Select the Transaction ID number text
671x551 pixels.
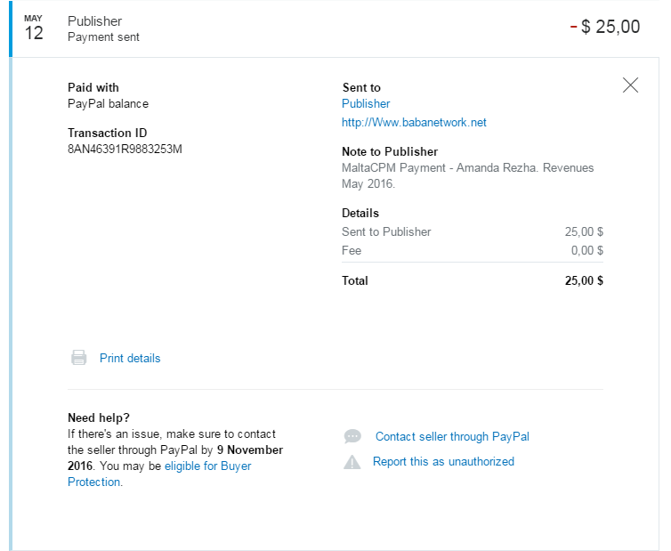[125, 149]
